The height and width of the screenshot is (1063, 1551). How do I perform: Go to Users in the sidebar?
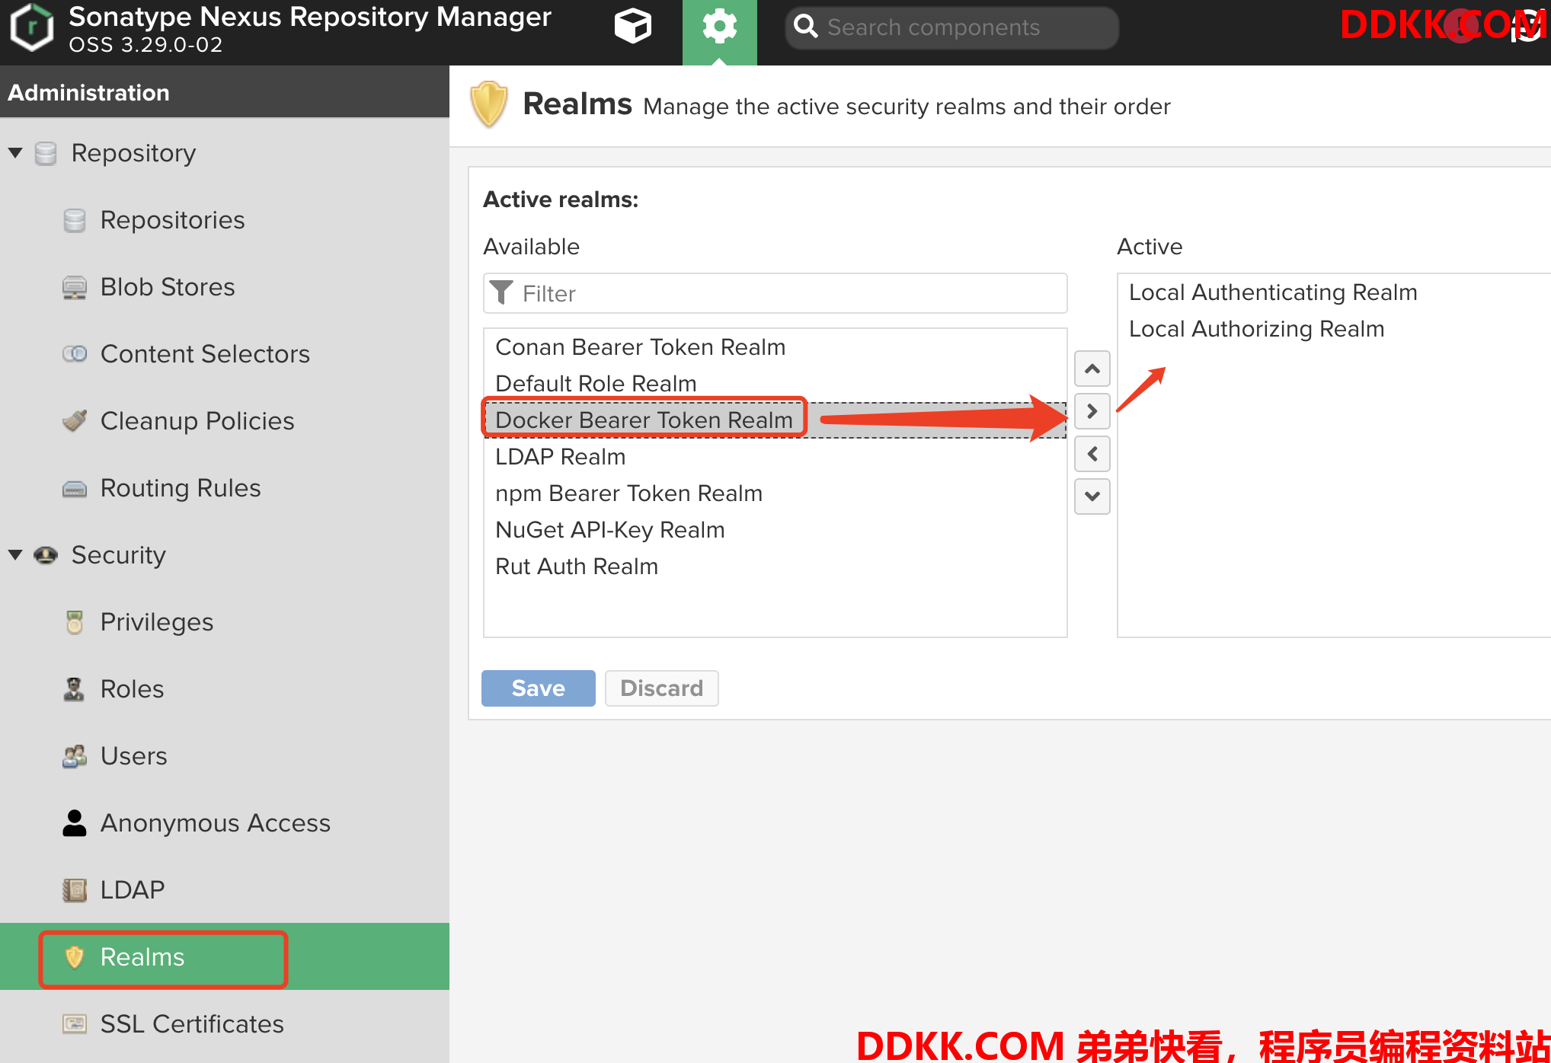point(225,756)
